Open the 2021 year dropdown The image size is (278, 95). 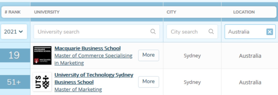pos(14,32)
